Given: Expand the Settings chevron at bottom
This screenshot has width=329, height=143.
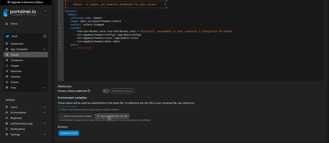Looking at the screenshot, I should 44,134.
